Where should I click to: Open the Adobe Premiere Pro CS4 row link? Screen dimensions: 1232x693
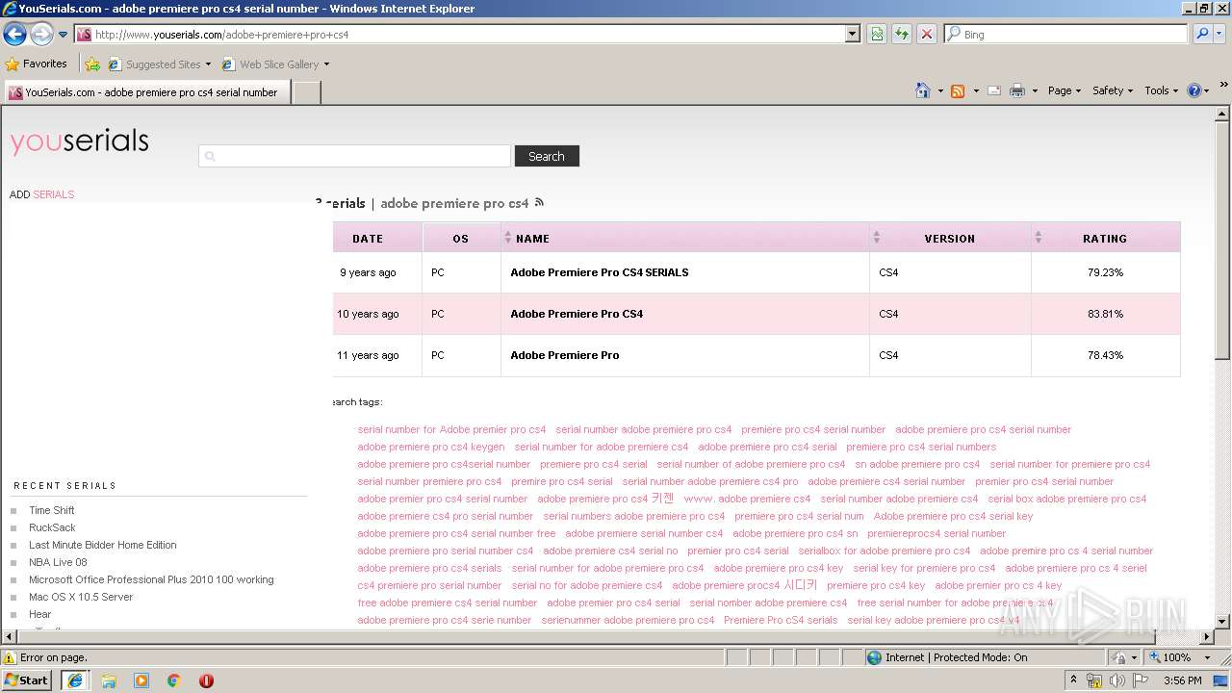click(x=577, y=314)
